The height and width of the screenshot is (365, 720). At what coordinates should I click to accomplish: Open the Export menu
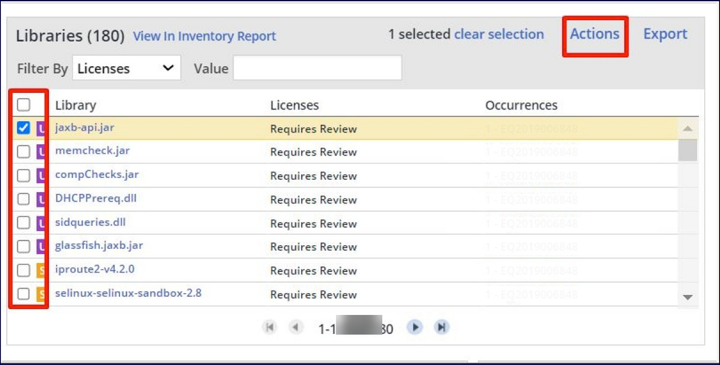pos(665,34)
